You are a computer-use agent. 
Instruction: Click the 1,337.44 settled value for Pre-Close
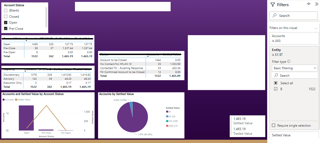pos(68,48)
